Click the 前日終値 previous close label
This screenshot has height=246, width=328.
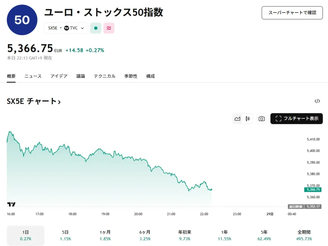pos(296,207)
